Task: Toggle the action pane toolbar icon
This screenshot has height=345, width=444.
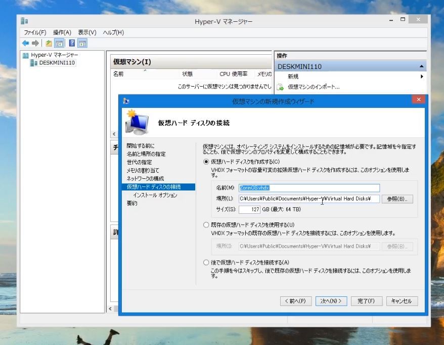Action: pyautogui.click(x=82, y=43)
